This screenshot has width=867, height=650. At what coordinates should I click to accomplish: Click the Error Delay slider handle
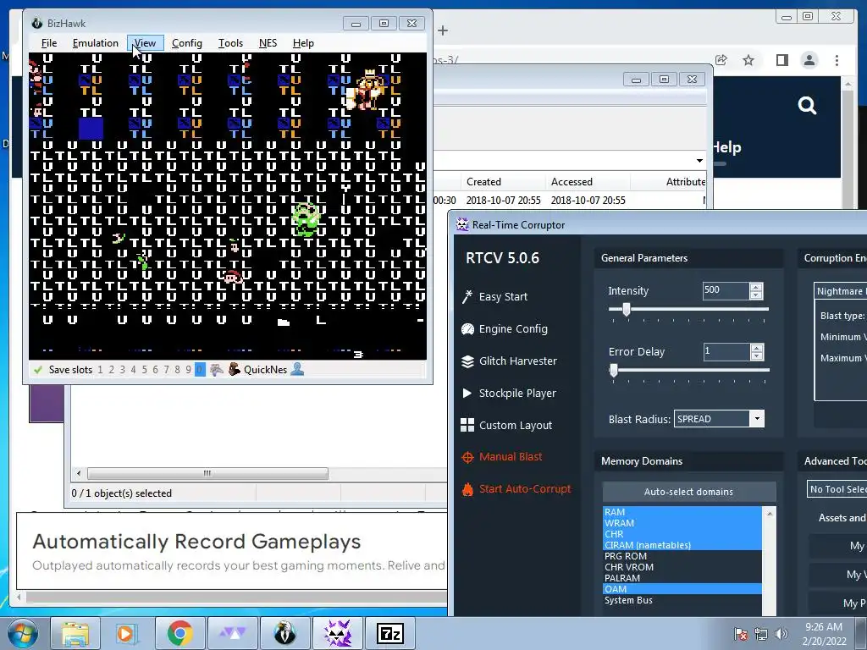pos(613,371)
